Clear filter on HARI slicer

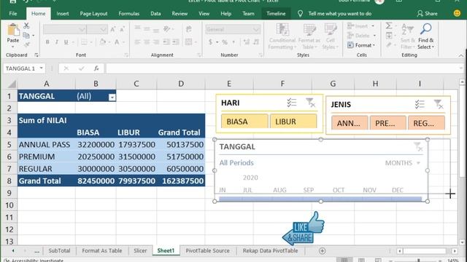(x=310, y=103)
